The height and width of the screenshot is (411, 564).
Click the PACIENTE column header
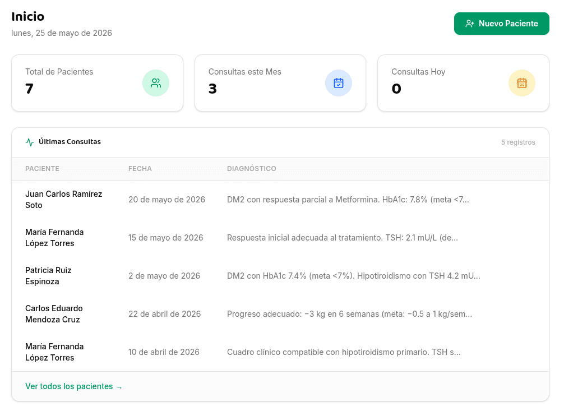(42, 169)
